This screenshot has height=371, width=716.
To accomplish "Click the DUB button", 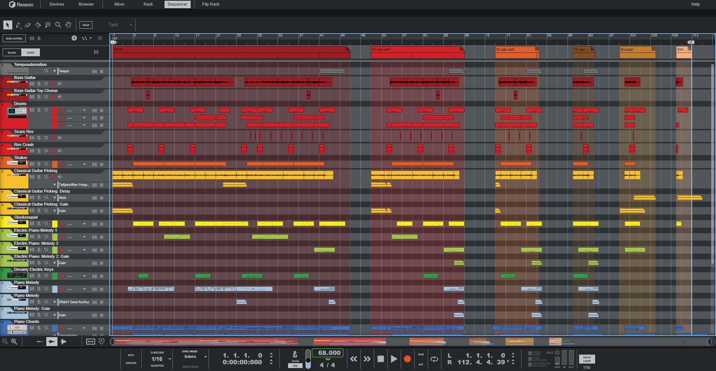I will point(421,354).
